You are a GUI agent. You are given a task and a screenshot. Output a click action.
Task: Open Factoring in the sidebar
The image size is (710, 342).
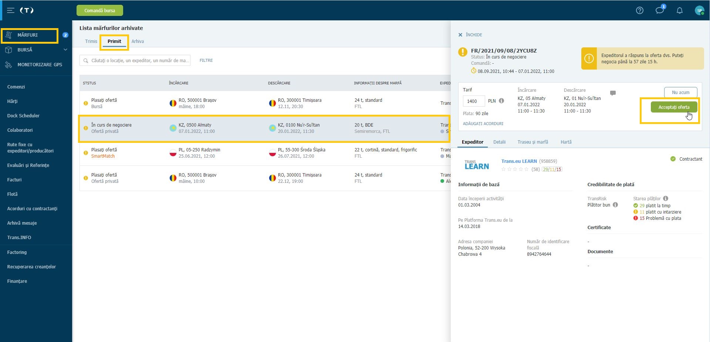pyautogui.click(x=17, y=252)
